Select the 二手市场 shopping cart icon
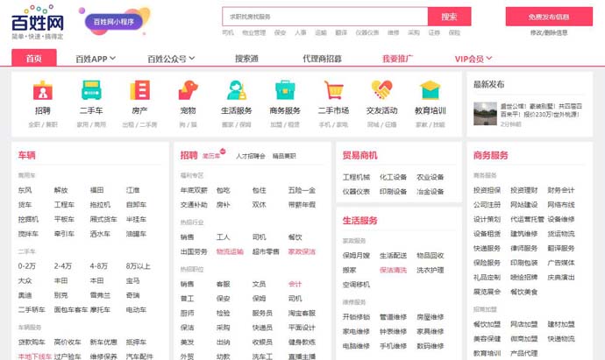This screenshot has width=605, height=360. click(333, 90)
